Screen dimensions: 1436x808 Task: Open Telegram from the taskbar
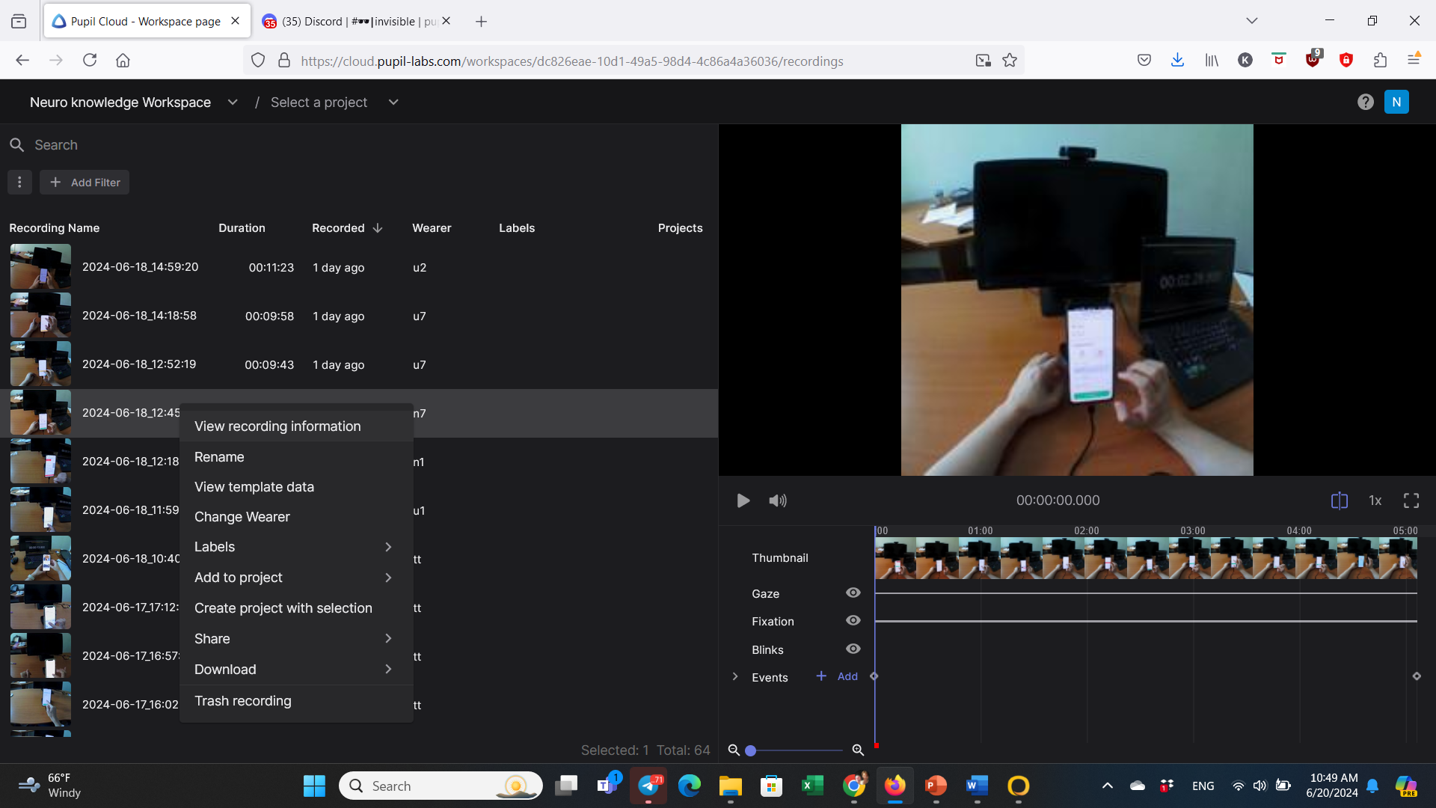pos(648,786)
